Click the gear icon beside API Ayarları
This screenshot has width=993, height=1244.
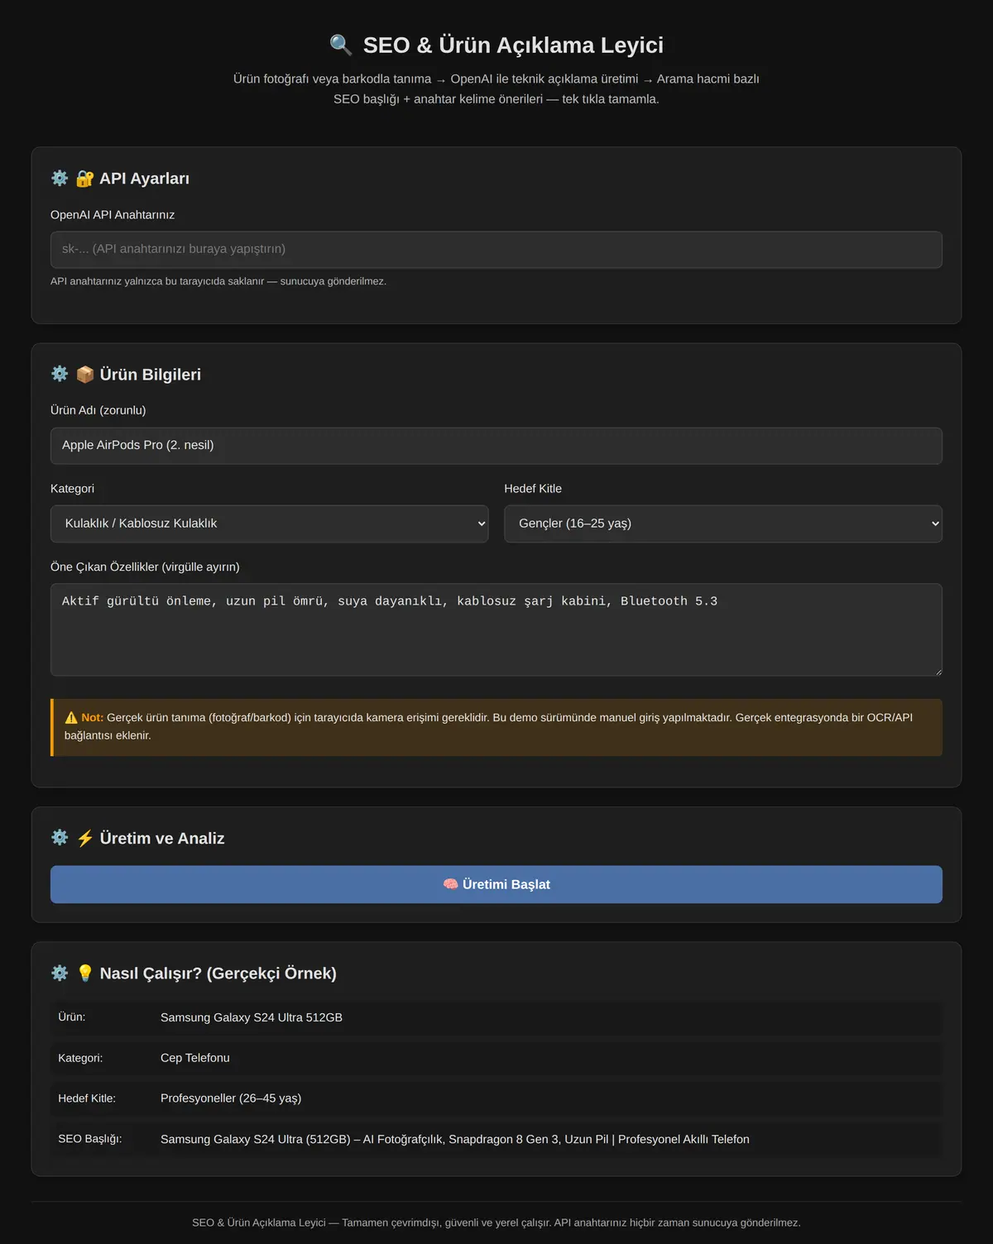60,178
